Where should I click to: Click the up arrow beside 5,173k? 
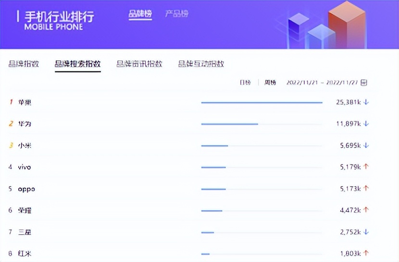coord(366,188)
